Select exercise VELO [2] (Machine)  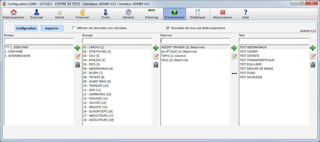point(195,60)
